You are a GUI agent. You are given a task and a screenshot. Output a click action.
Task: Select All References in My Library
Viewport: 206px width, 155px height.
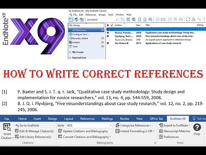(x=86, y=30)
